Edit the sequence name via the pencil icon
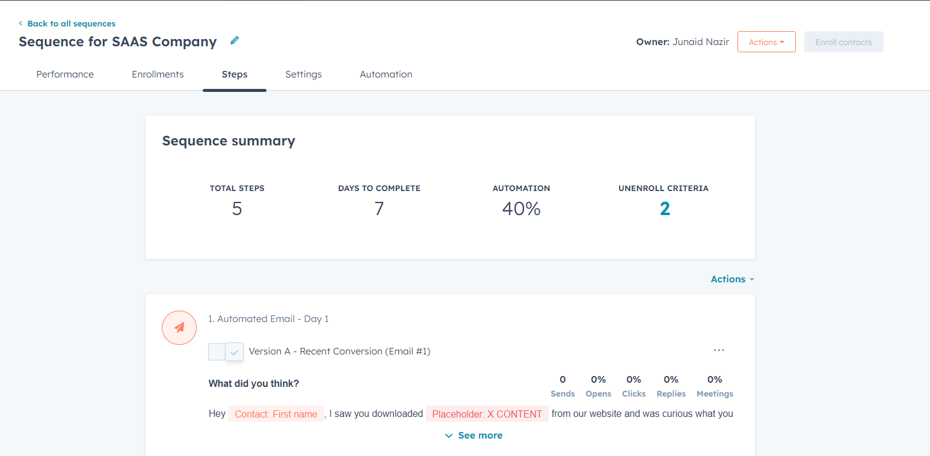The image size is (930, 456). [x=234, y=40]
